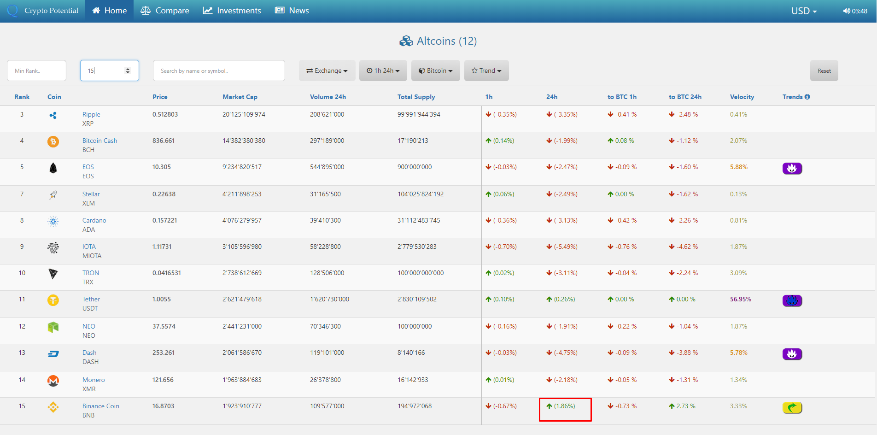
Task: Open the Compare page
Action: pyautogui.click(x=165, y=11)
